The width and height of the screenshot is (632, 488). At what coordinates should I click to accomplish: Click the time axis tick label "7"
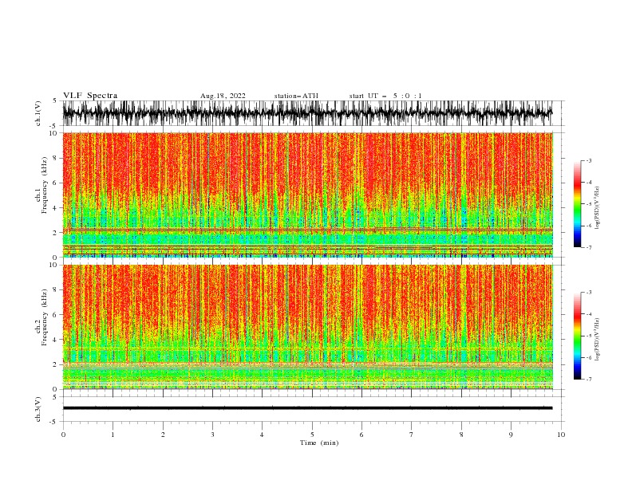(x=412, y=435)
